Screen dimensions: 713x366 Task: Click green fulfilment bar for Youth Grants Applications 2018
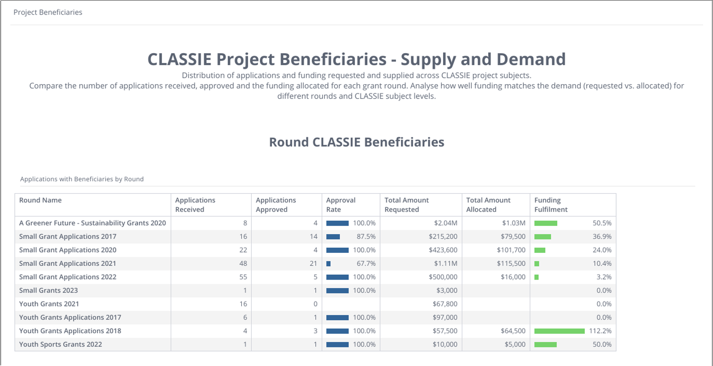point(559,331)
